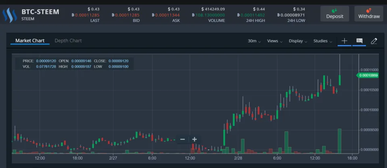This screenshot has width=387, height=168.
Task: Click the 24H HIGH 0.00011402 value
Action: (x=252, y=15)
